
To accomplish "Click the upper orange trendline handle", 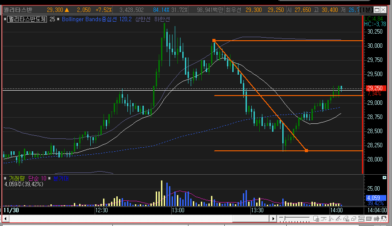I will pyautogui.click(x=214, y=41).
